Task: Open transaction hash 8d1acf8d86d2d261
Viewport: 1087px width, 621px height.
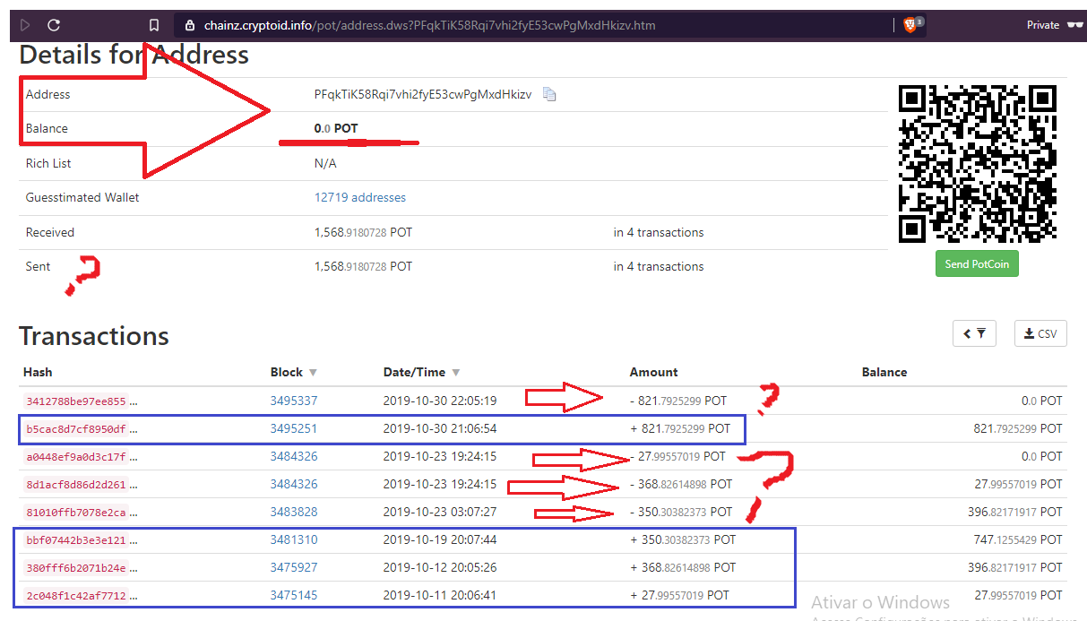Action: coord(76,485)
